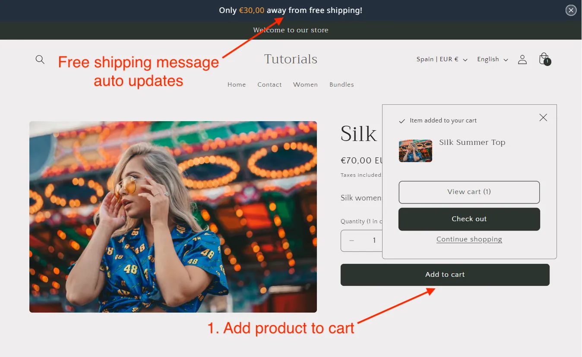Viewport: 582px width, 357px height.
Task: Click the checkmark next to item added confirmation
Action: [x=402, y=120]
